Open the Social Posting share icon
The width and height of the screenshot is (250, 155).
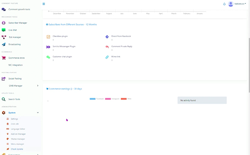tap(4, 79)
